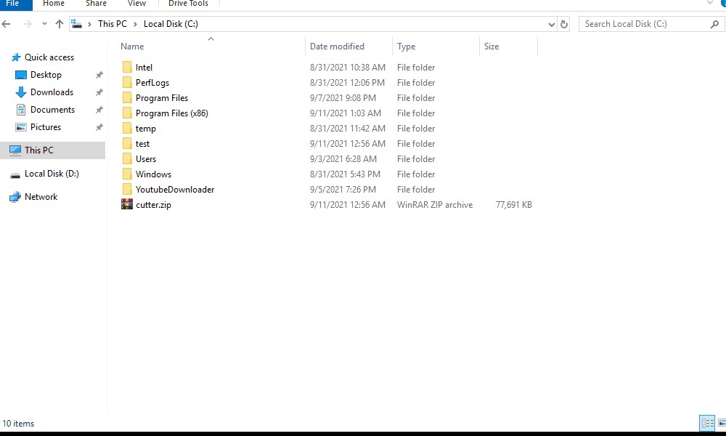Click the Intel folder icon
The height and width of the screenshot is (436, 726).
[127, 67]
